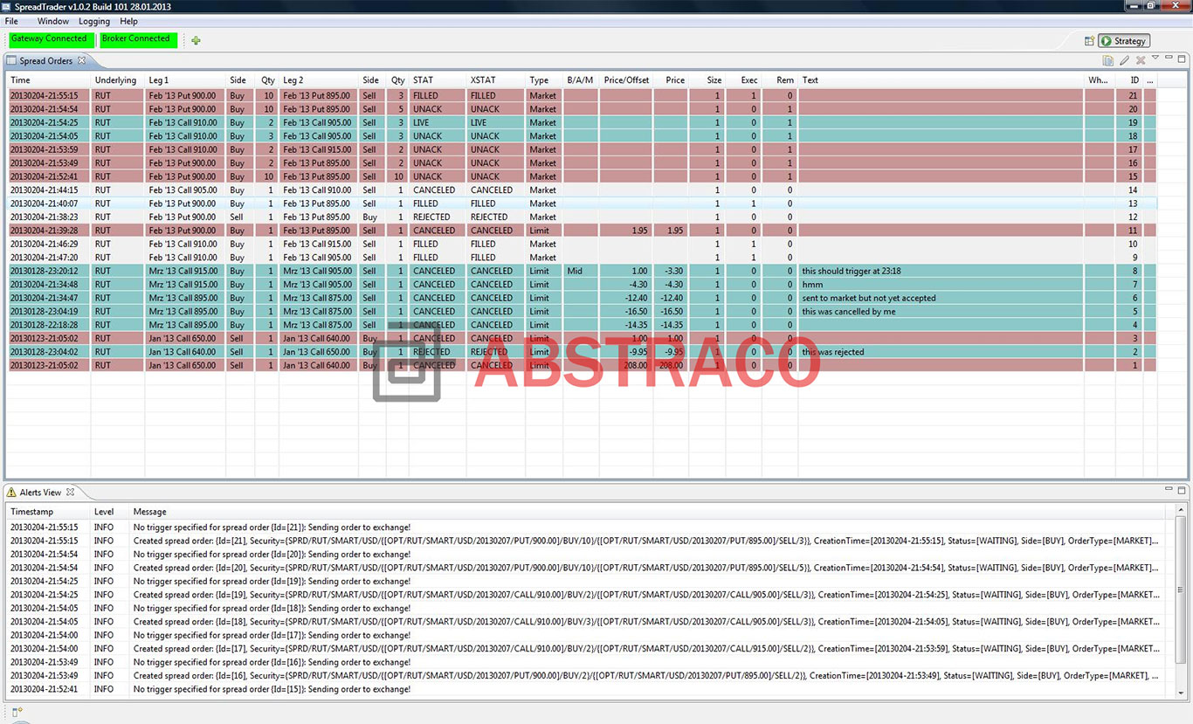Open the Help menu
The image size is (1193, 724).
[x=128, y=21]
